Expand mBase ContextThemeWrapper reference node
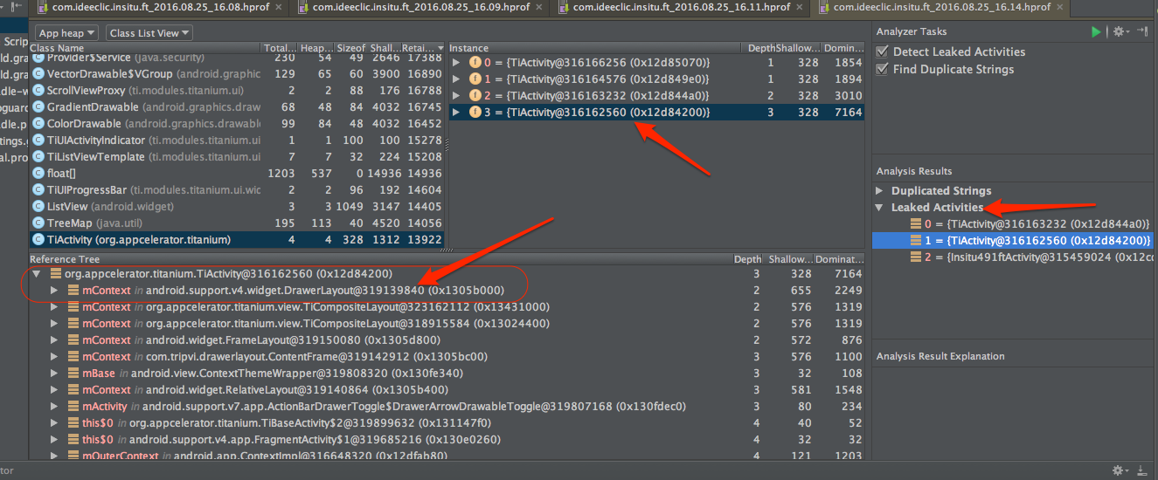Image resolution: width=1158 pixels, height=480 pixels. tap(55, 374)
